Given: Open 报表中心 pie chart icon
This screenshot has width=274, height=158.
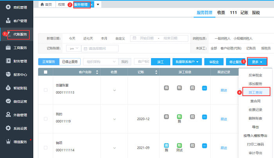Looking at the screenshot, I should [8, 75].
